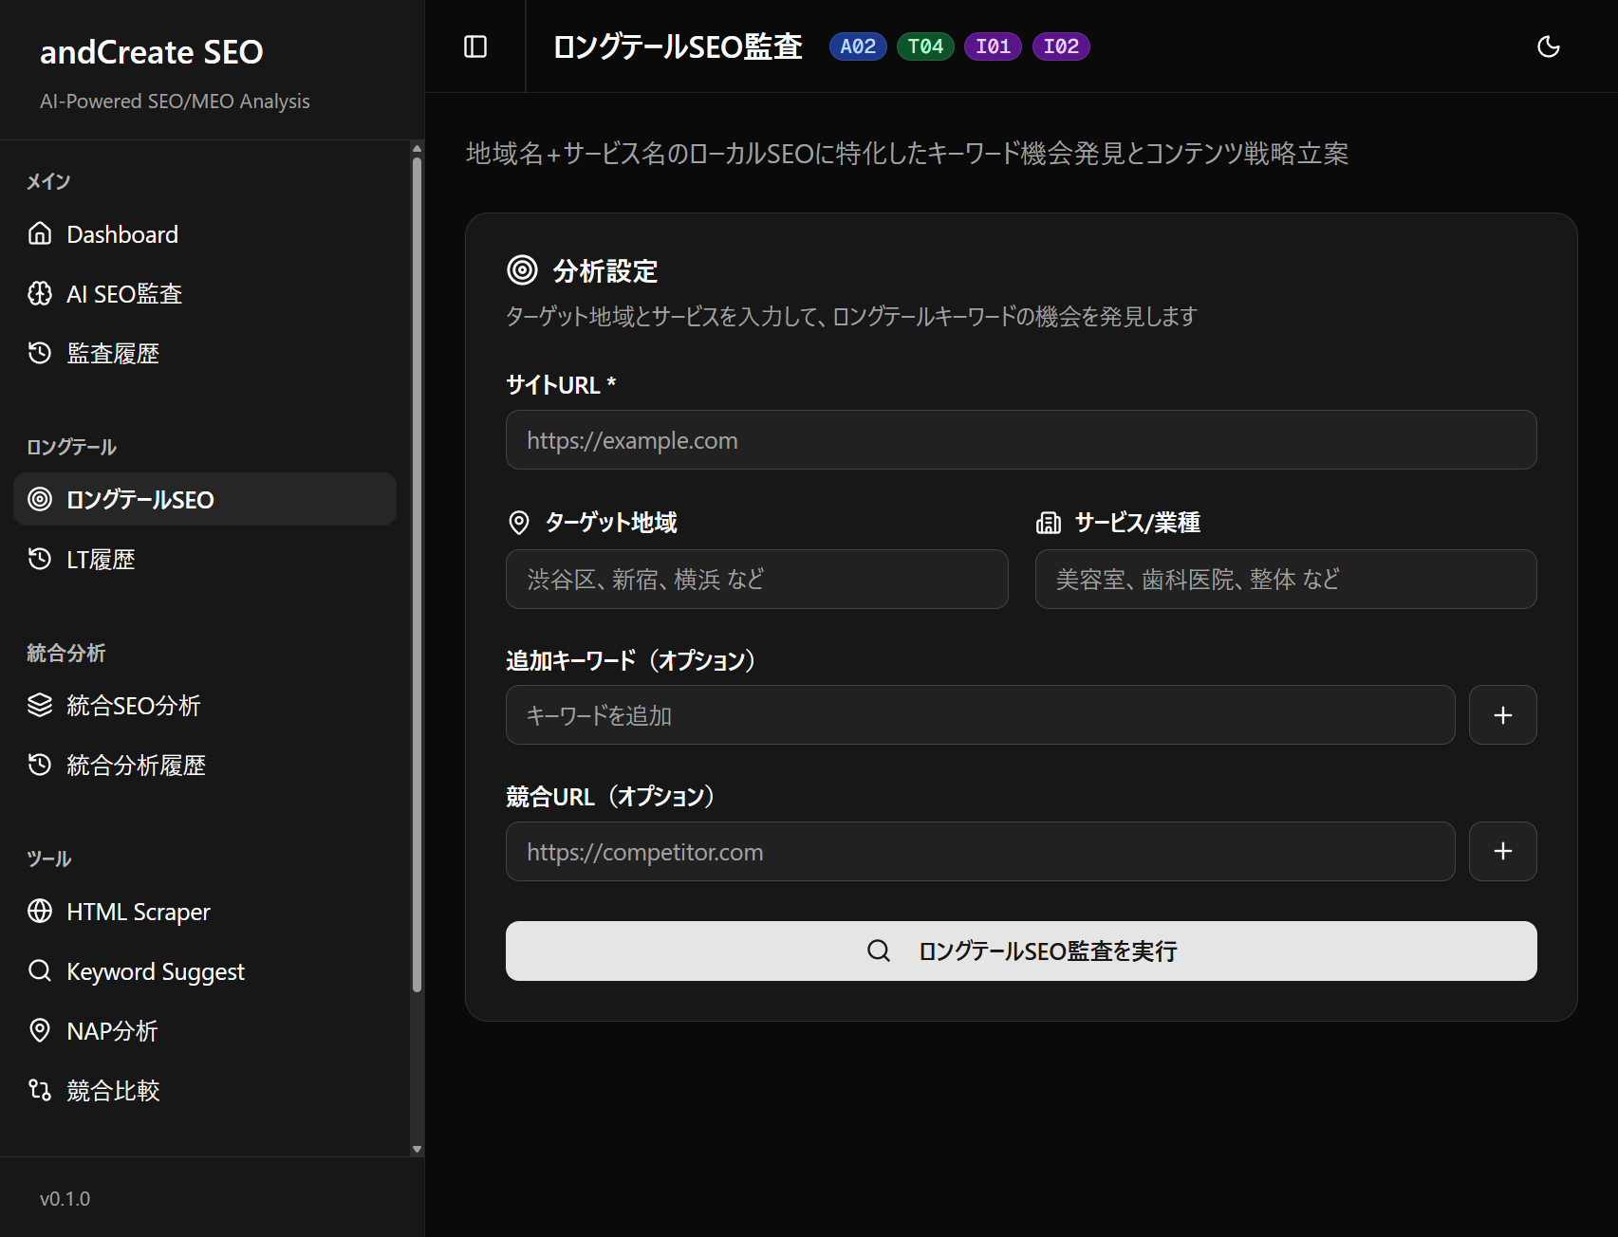Screen dimensions: 1618x1237
Task: Click the A02 badge in the header
Action: (x=857, y=46)
